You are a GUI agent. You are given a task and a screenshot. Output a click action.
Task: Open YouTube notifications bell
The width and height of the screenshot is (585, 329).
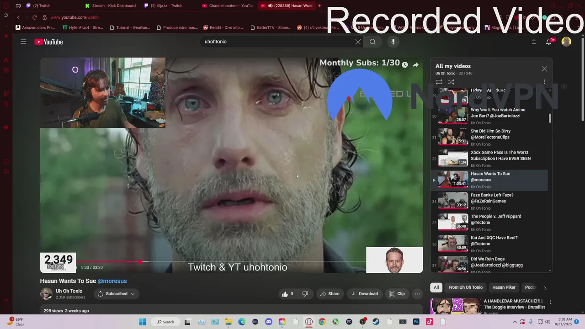[549, 42]
